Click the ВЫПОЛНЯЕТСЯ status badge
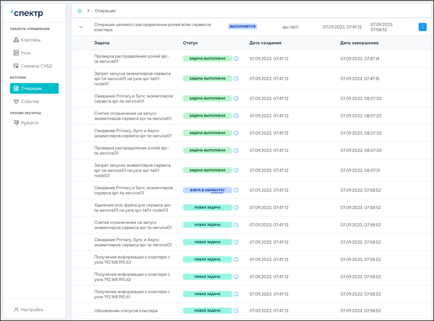 (242, 27)
